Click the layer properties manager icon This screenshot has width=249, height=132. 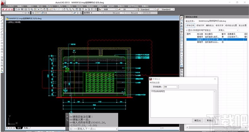(x=33, y=13)
